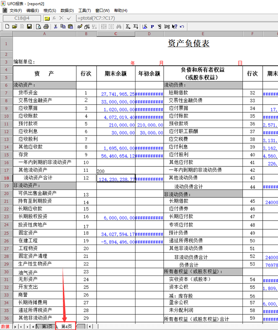Copy selection using the copy icon
The width and height of the screenshot is (278, 330).
pyautogui.click(x=63, y=26)
